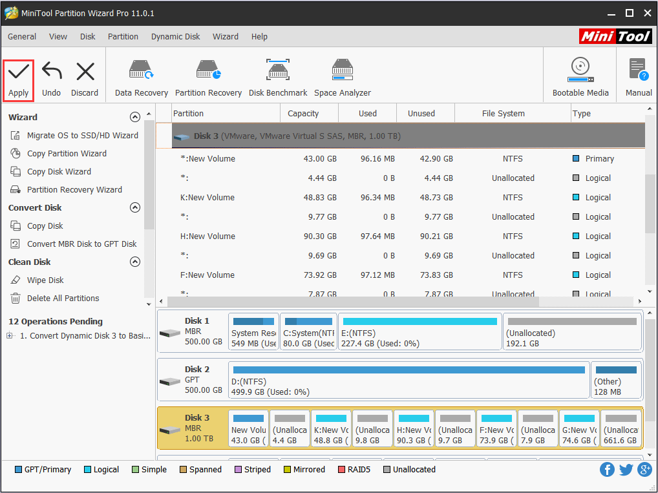Open Migrate OS to SSD/HD Wizard

pos(74,136)
